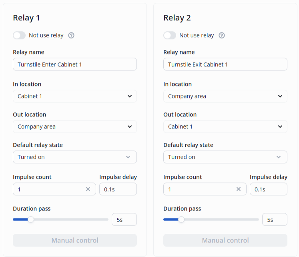Click the help icon beside Relay 2 toggle
The height and width of the screenshot is (257, 299).
(222, 35)
